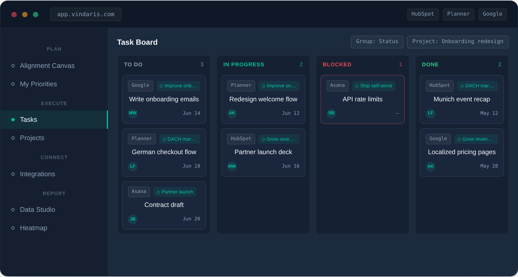Open the Project: Onboarding redesign filter
This screenshot has height=277, width=518.
(458, 42)
